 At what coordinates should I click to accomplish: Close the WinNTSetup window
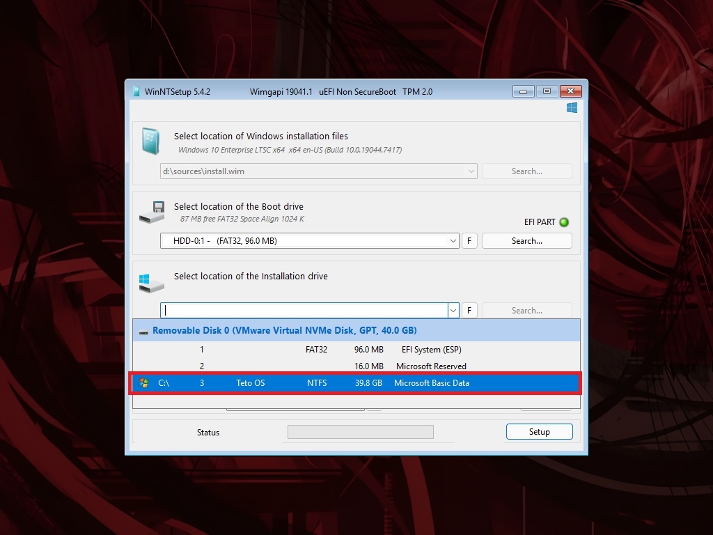coord(571,91)
